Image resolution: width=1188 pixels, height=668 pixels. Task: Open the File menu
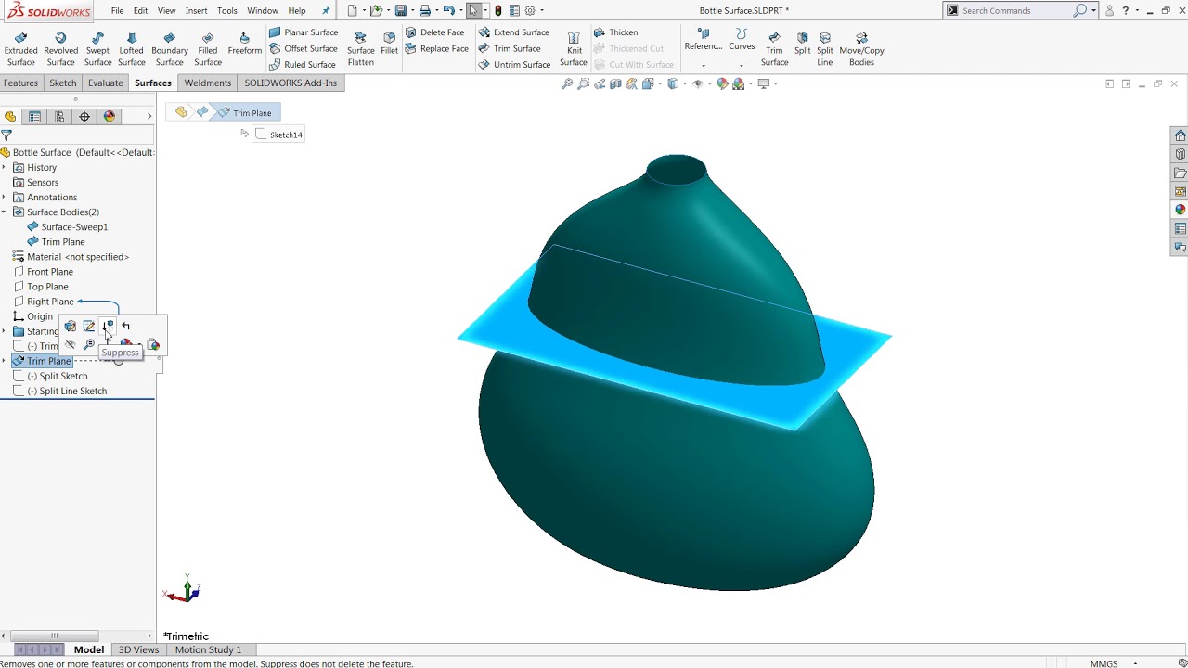117,11
